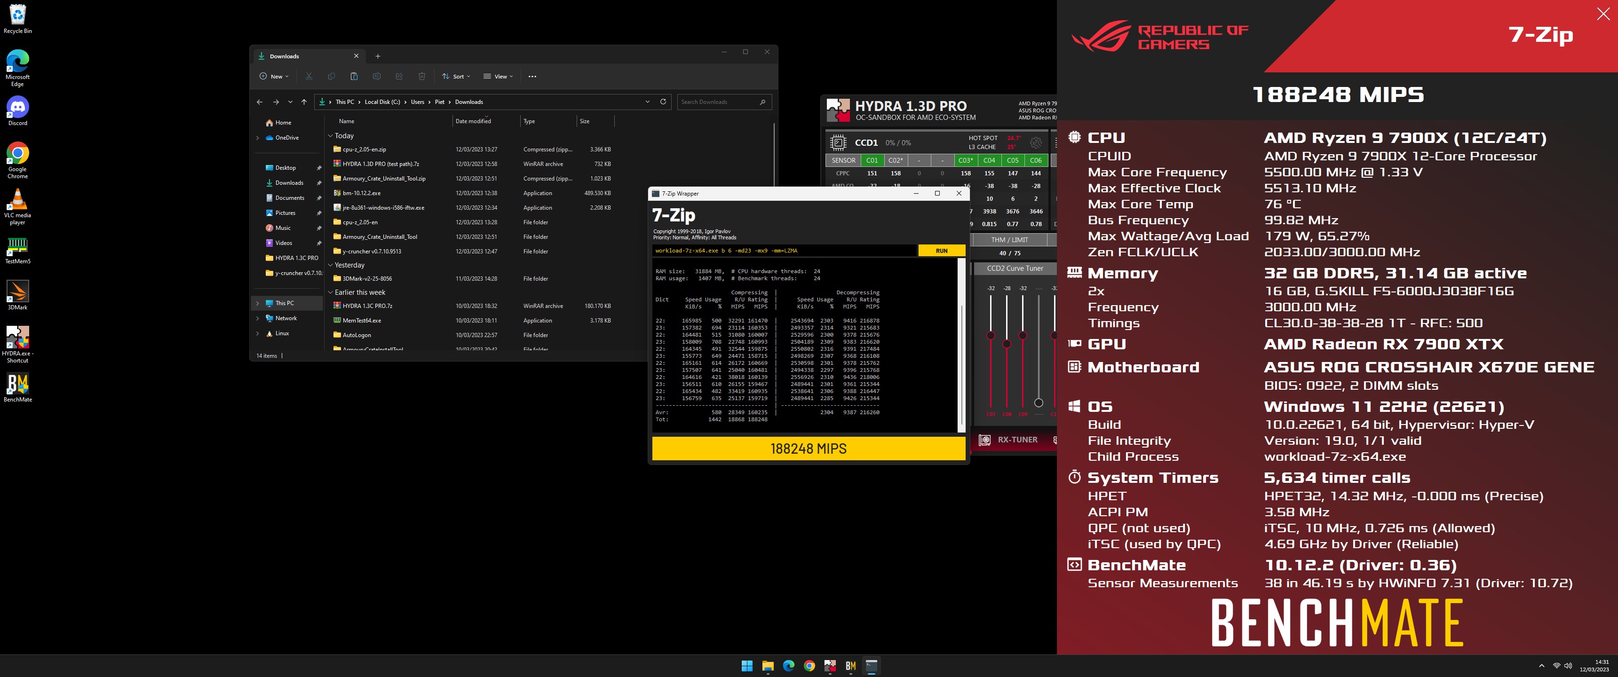Viewport: 1618px width, 677px height.
Task: Click Rename icon in Explorer toolbar
Action: coord(376,77)
